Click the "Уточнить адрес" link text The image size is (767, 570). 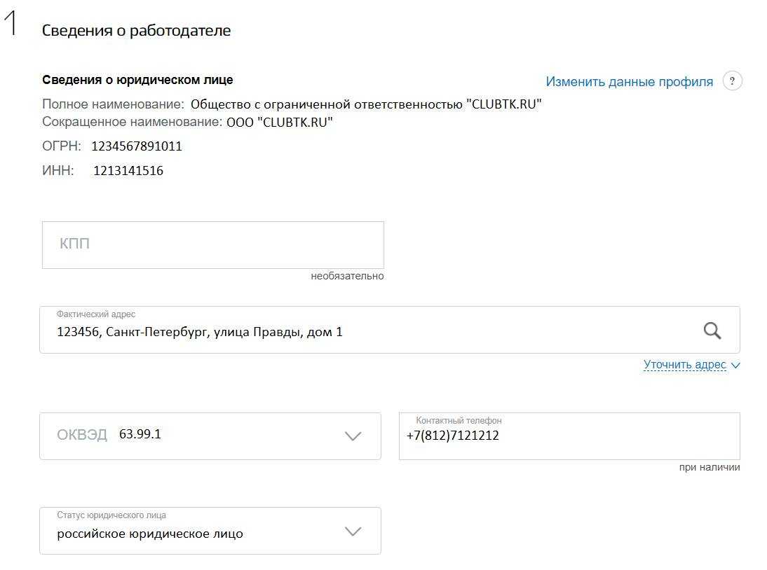[684, 365]
